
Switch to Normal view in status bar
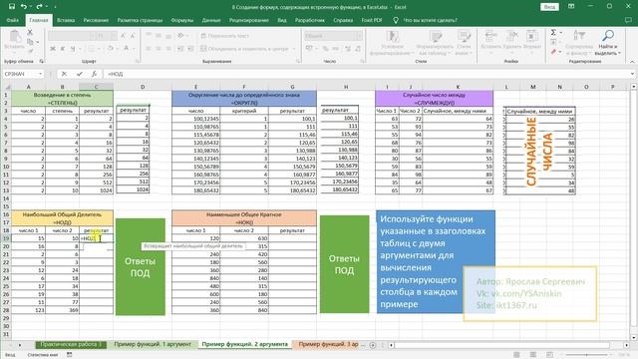(x=516, y=355)
